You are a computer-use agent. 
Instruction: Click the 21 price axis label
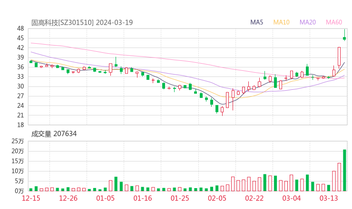pos(20,115)
